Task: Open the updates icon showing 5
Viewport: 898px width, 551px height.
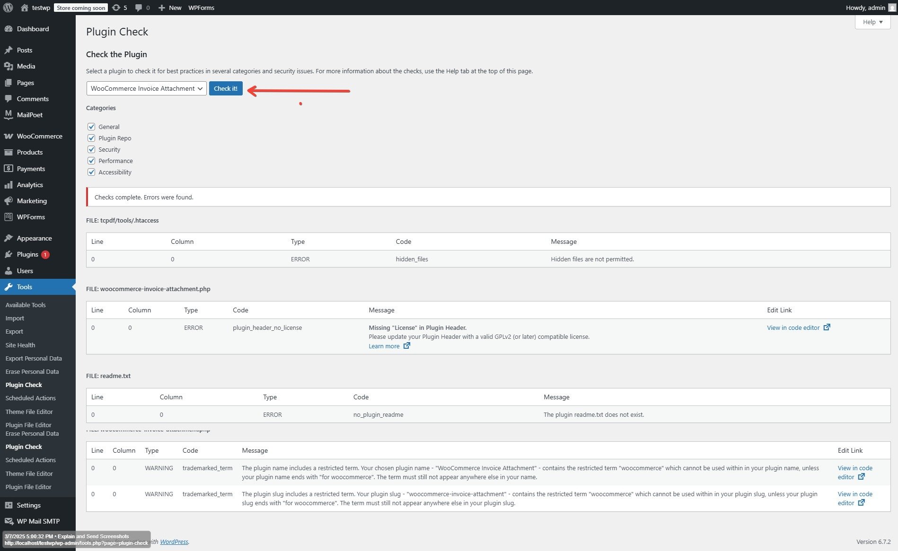Action: (x=116, y=8)
